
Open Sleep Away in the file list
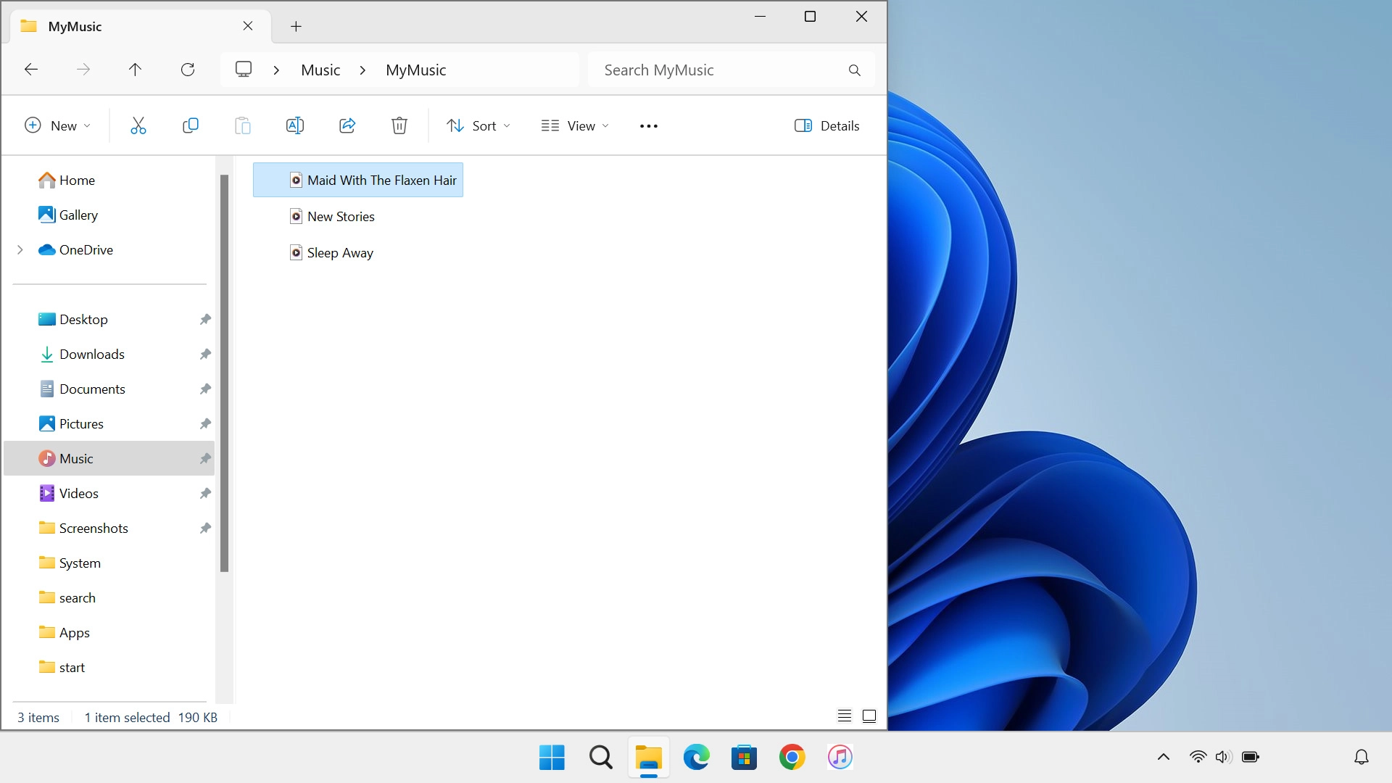pyautogui.click(x=339, y=252)
